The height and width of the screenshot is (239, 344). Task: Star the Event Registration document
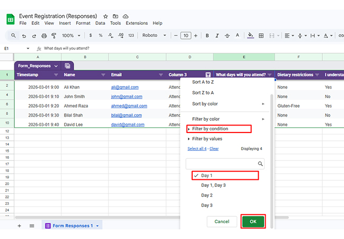pyautogui.click(x=105, y=16)
